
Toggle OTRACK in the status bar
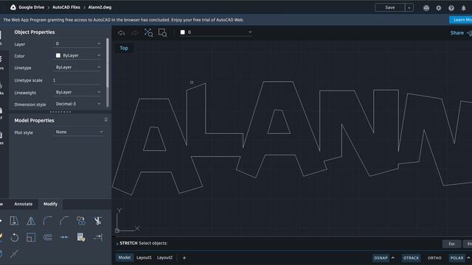[x=411, y=258]
